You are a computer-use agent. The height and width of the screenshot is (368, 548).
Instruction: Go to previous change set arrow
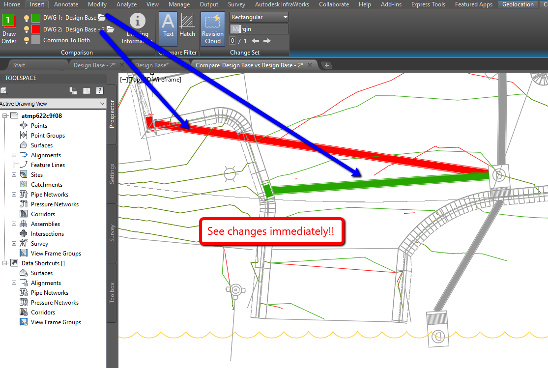point(256,41)
